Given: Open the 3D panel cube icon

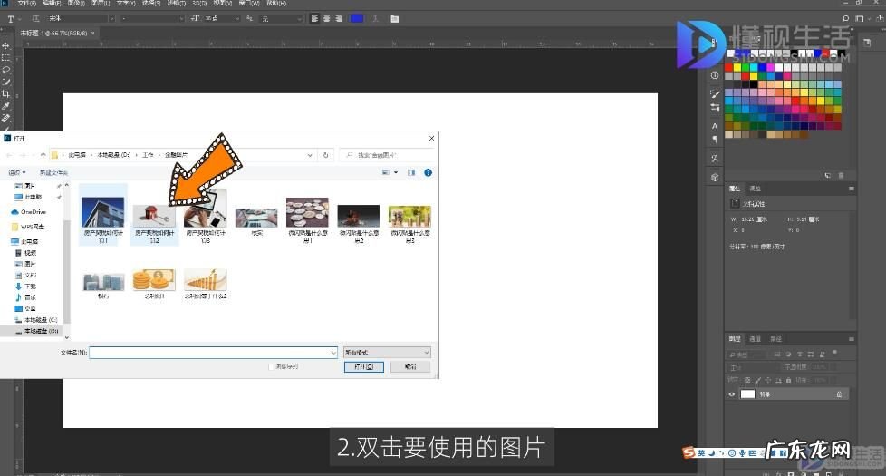Looking at the screenshot, I should [715, 177].
